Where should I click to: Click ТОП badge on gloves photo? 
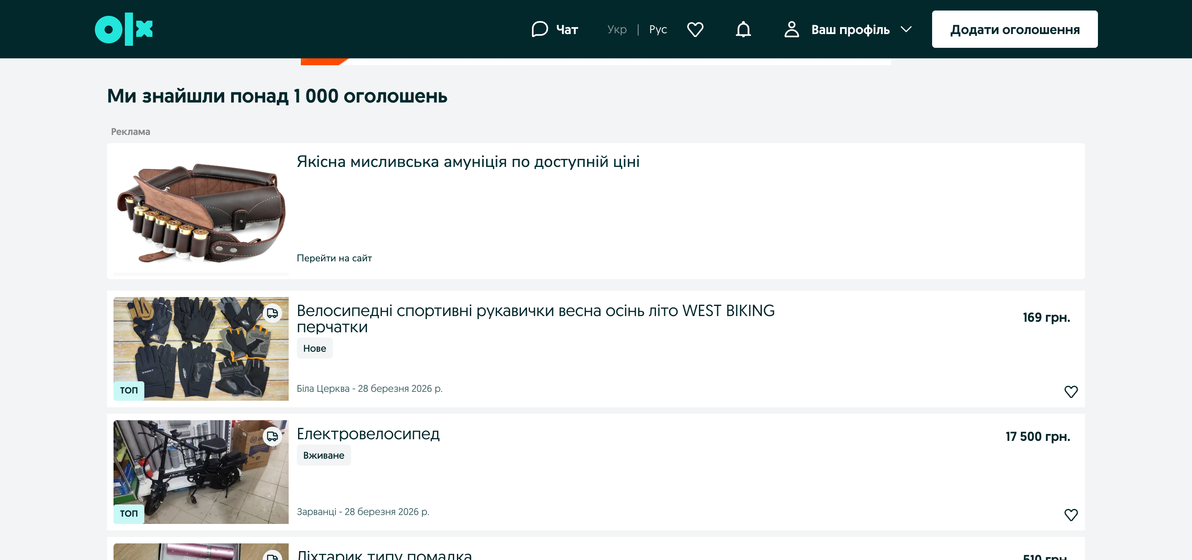129,390
